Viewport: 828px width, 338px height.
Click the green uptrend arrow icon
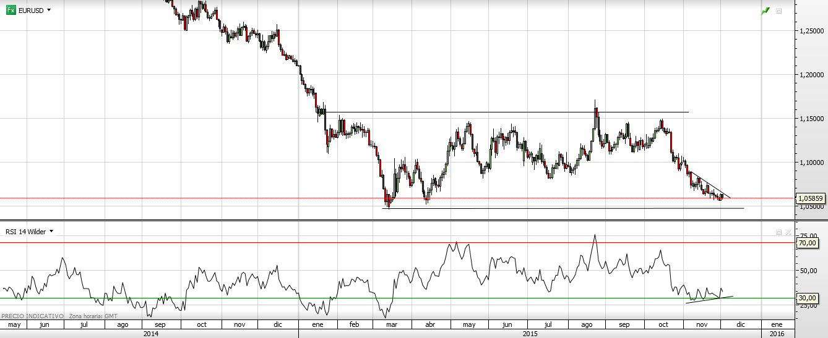pyautogui.click(x=765, y=11)
